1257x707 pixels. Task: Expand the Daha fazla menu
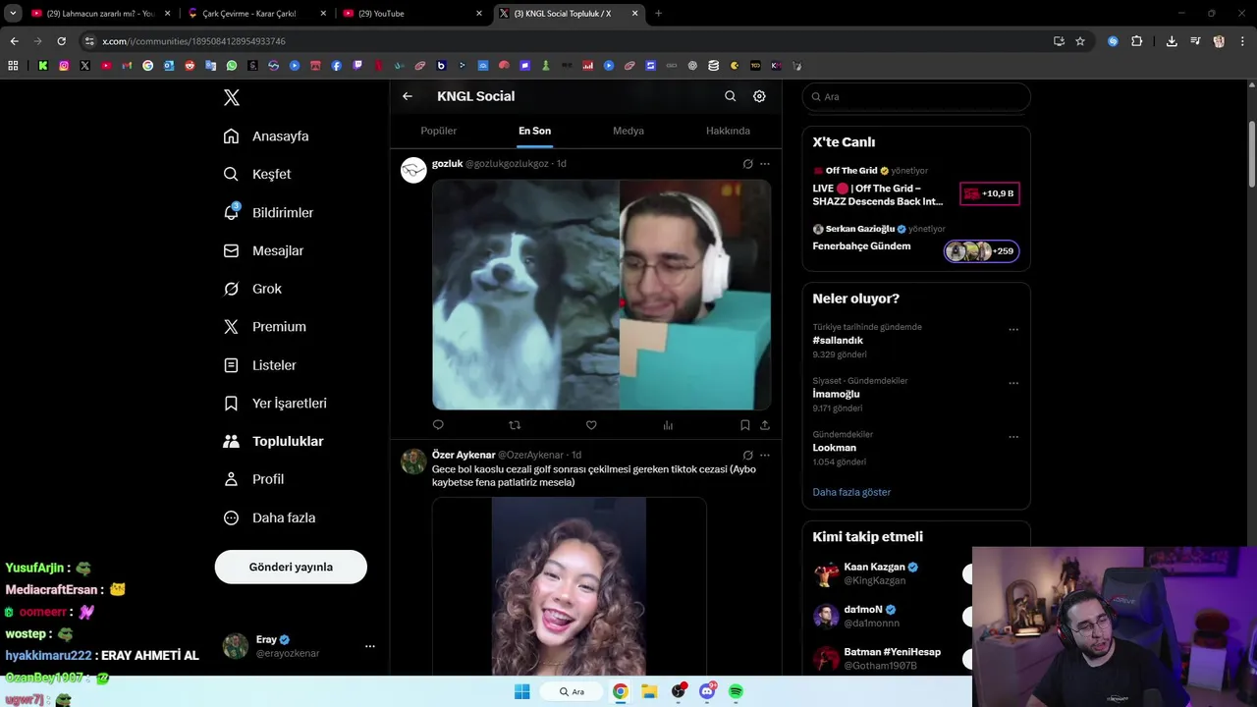click(269, 517)
